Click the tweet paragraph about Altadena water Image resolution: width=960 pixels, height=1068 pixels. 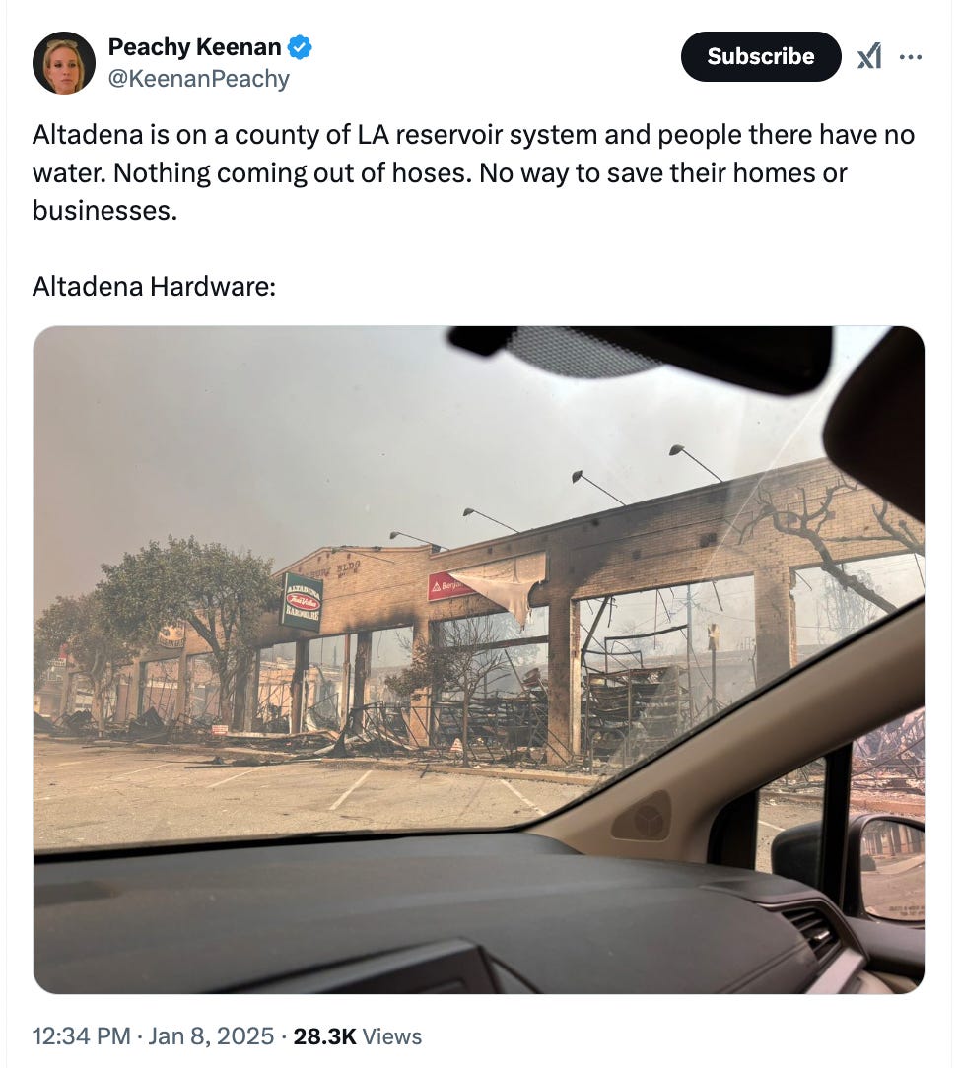(473, 172)
